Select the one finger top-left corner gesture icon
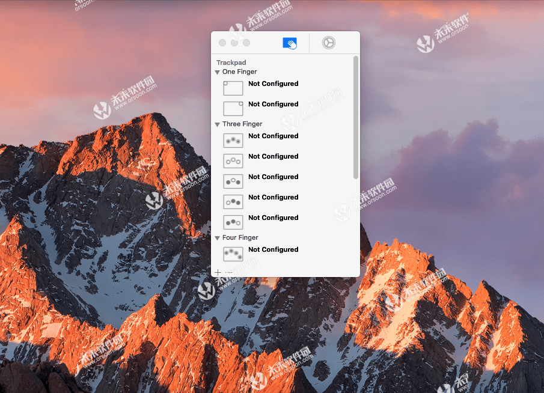This screenshot has width=544, height=393. [233, 88]
